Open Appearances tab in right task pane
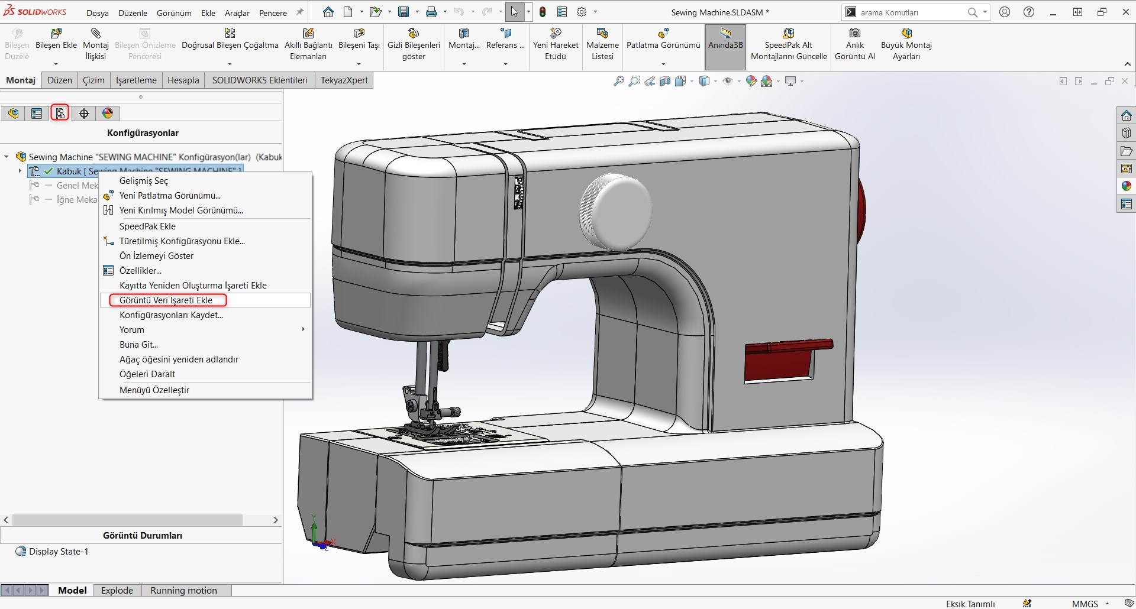 (1127, 186)
